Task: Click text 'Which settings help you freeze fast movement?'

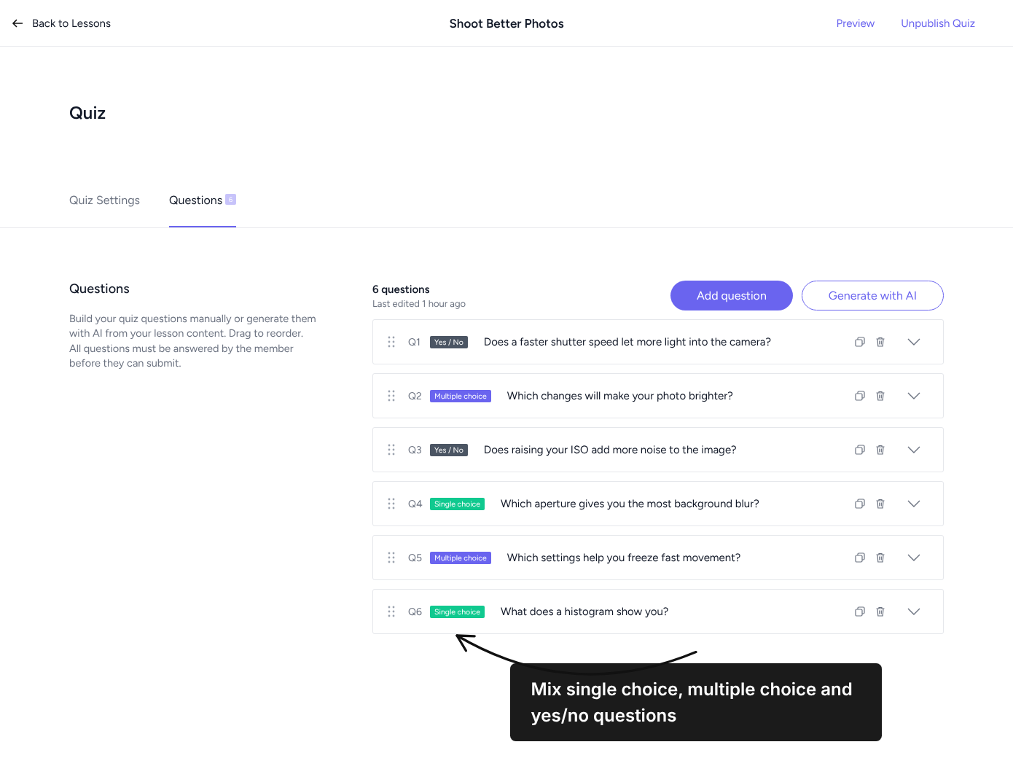Action: 624,558
